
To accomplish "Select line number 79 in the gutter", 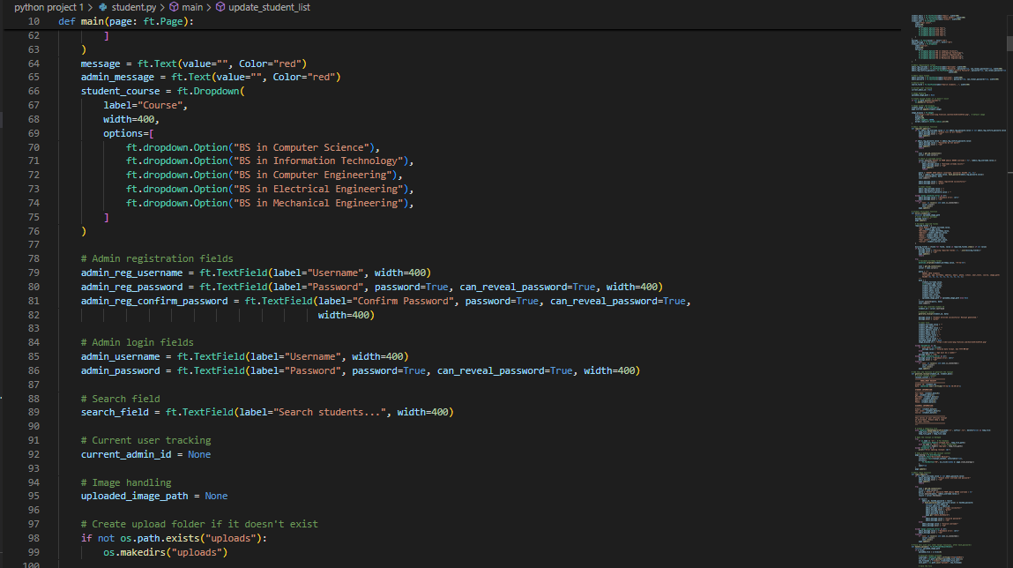I will pos(34,273).
